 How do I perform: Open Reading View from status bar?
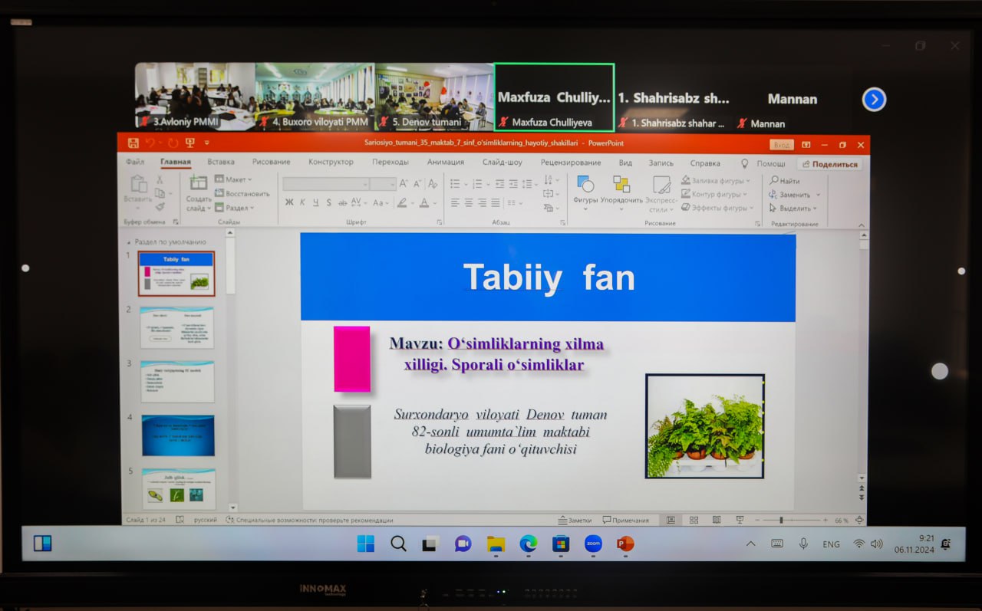pyautogui.click(x=717, y=520)
